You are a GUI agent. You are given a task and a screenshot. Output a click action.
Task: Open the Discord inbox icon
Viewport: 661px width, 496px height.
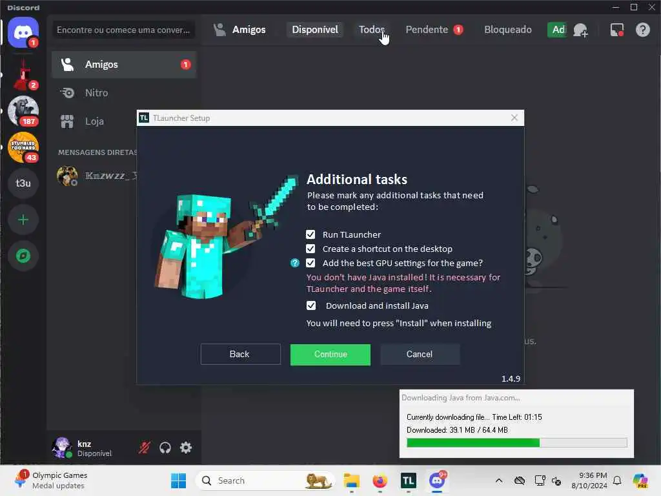pyautogui.click(x=616, y=30)
